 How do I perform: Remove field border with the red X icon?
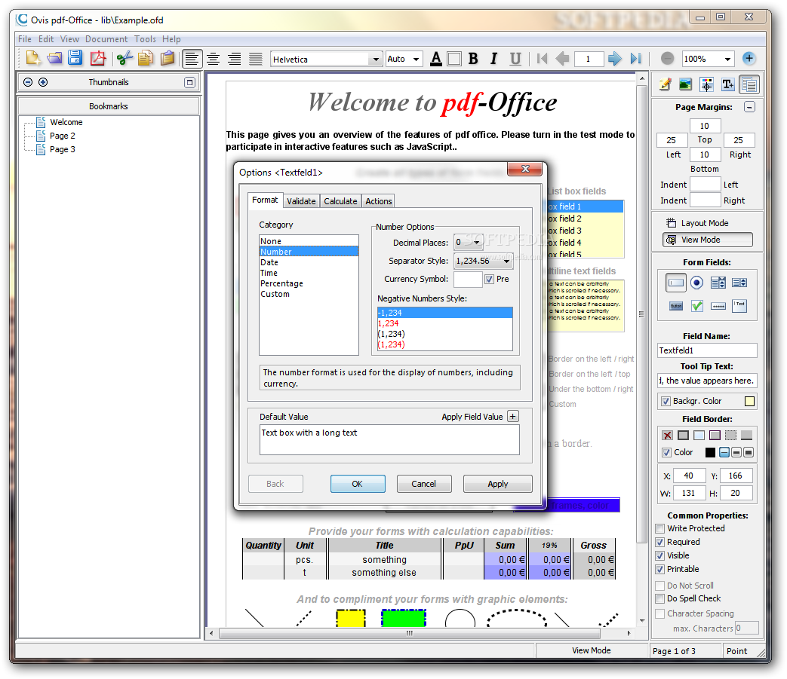667,435
